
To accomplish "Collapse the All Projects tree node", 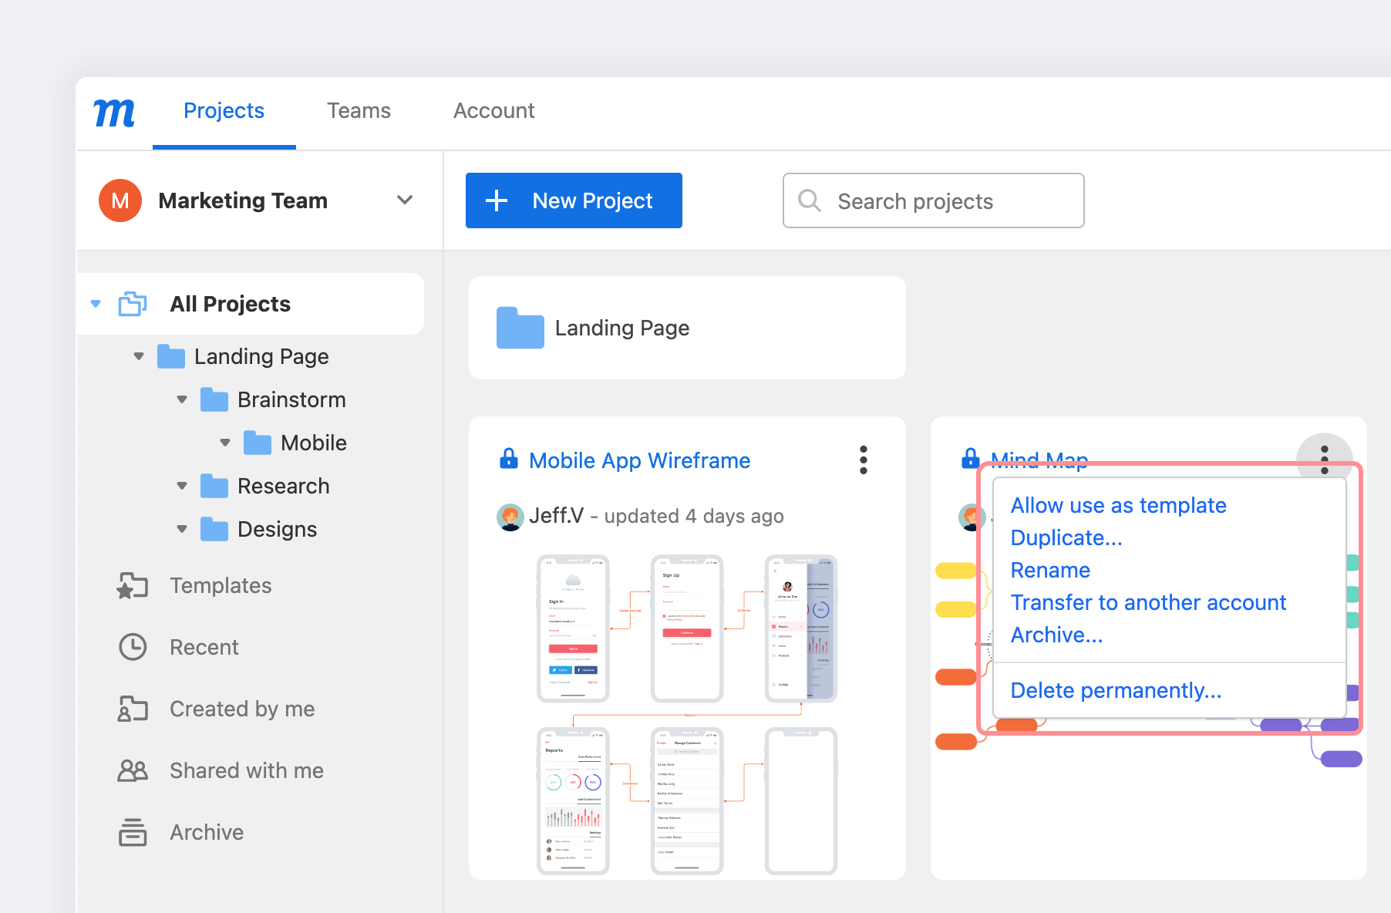I will 96,304.
